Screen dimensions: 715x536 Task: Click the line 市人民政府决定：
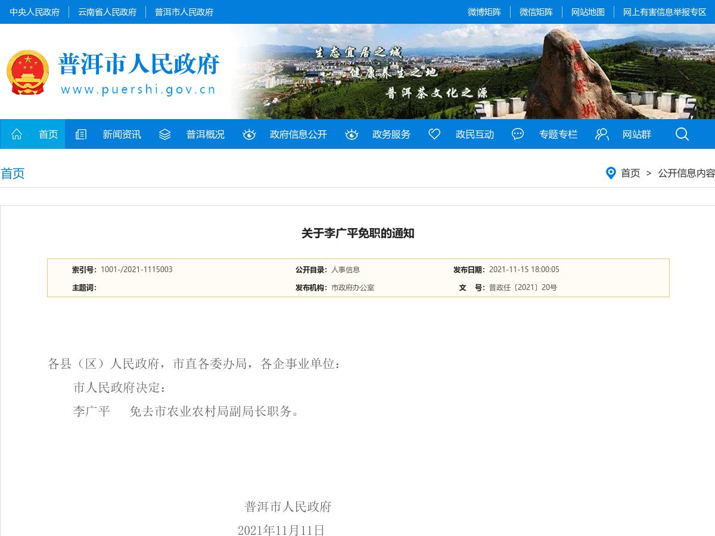pyautogui.click(x=120, y=388)
